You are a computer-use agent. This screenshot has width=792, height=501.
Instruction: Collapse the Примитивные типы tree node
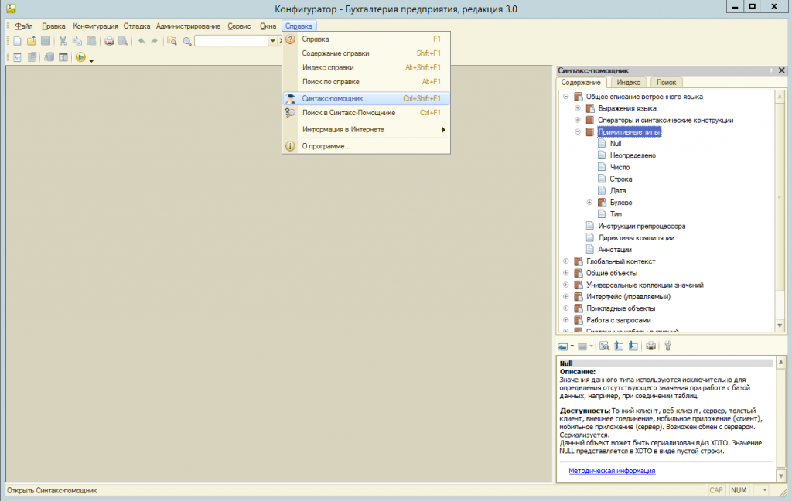(577, 132)
